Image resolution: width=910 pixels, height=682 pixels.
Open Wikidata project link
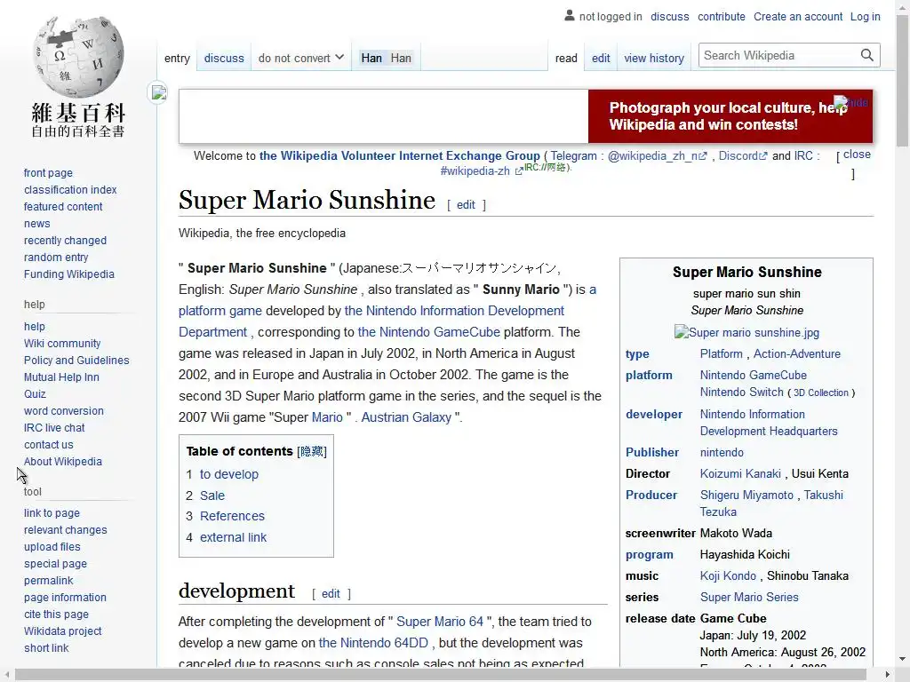coord(63,631)
